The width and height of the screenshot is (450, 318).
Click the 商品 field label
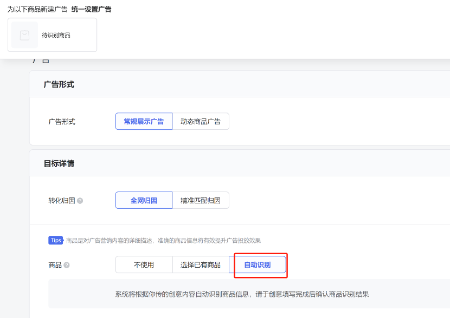point(55,265)
